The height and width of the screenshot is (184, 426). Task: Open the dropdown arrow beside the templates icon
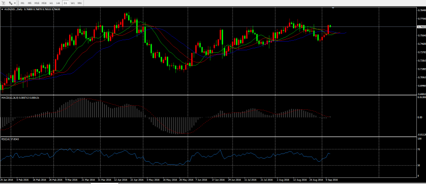(x=15, y=3)
